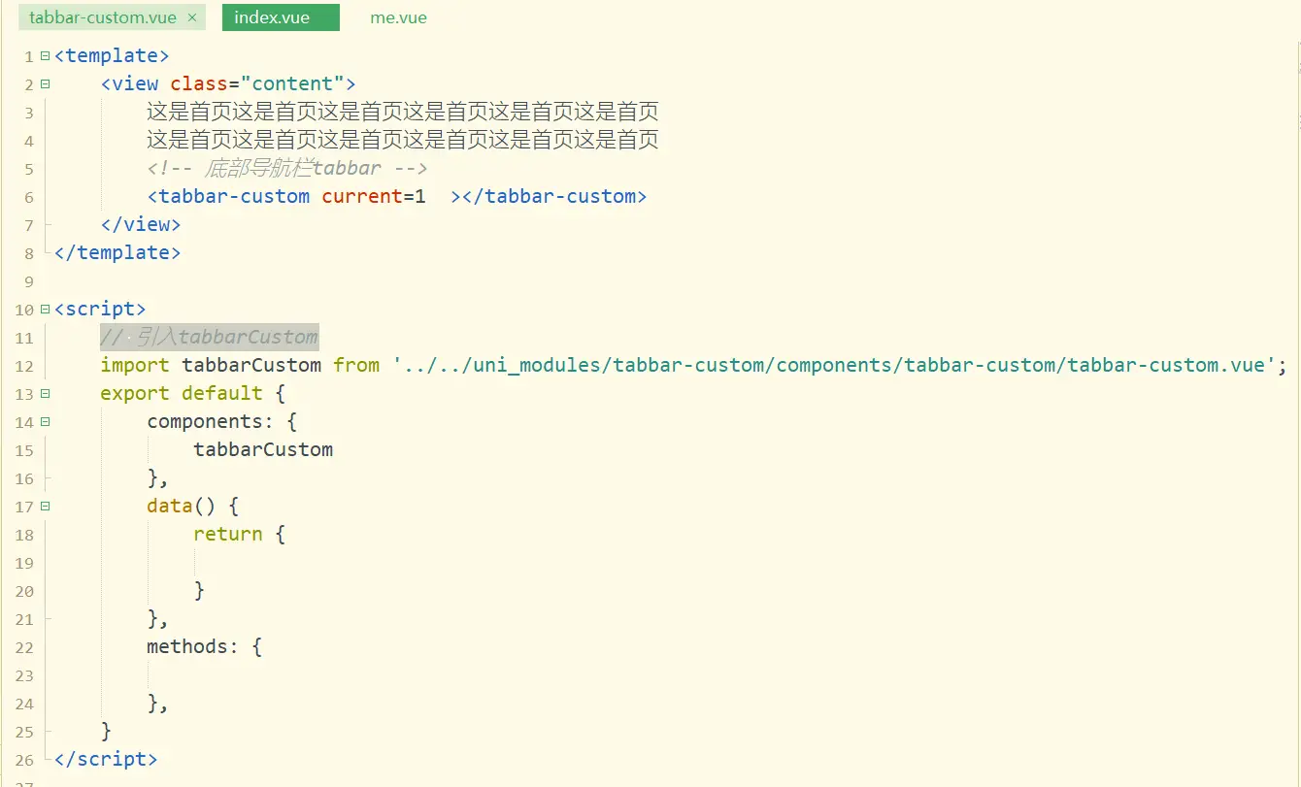Click the closing </view> tag
The height and width of the screenshot is (787, 1301).
pyautogui.click(x=141, y=224)
